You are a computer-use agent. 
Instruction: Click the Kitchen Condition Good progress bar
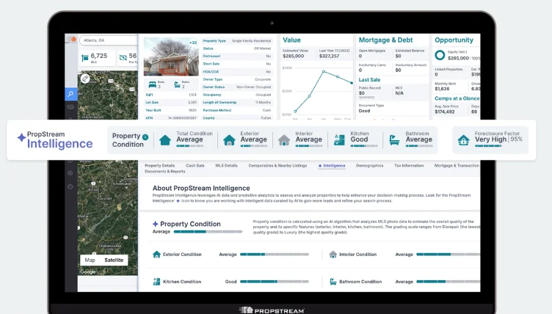pos(275,282)
